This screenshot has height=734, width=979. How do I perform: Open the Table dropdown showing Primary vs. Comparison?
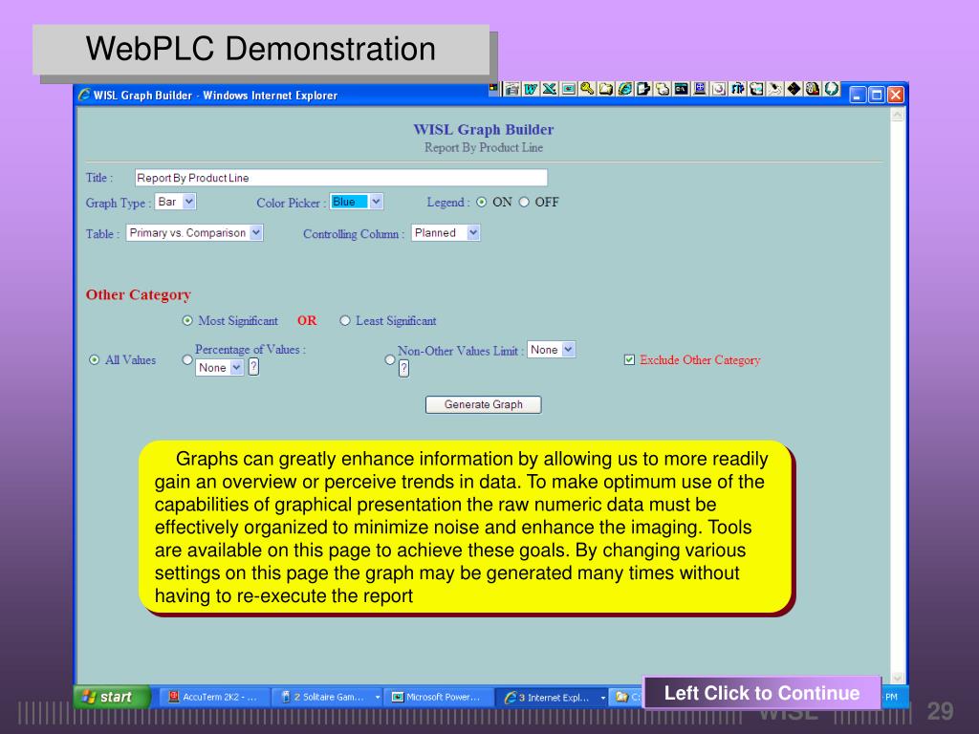tap(195, 233)
